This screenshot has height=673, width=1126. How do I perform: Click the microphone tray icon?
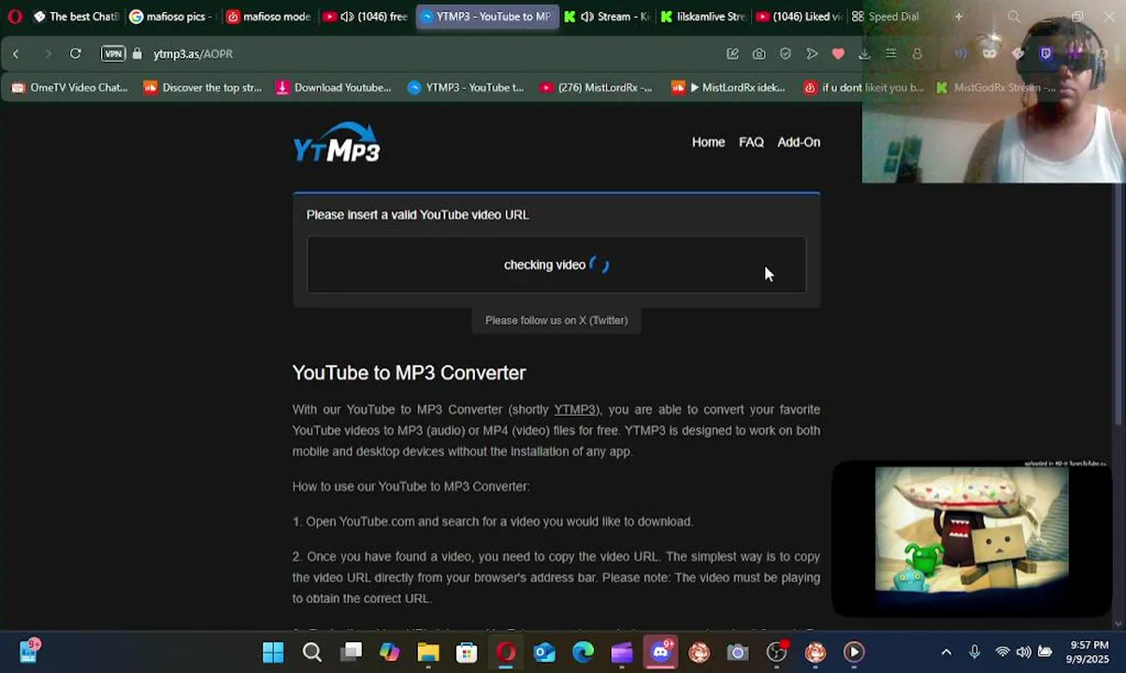[x=974, y=652]
